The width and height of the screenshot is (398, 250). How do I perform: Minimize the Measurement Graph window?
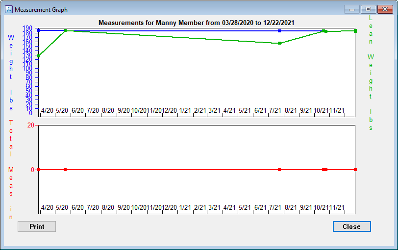(351, 9)
